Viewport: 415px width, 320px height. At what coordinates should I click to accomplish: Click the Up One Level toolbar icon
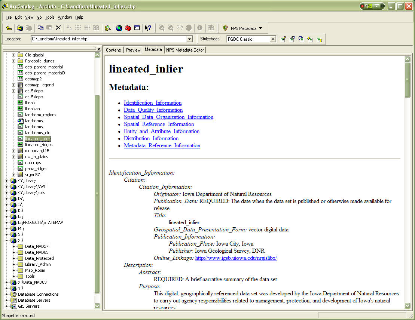9,28
